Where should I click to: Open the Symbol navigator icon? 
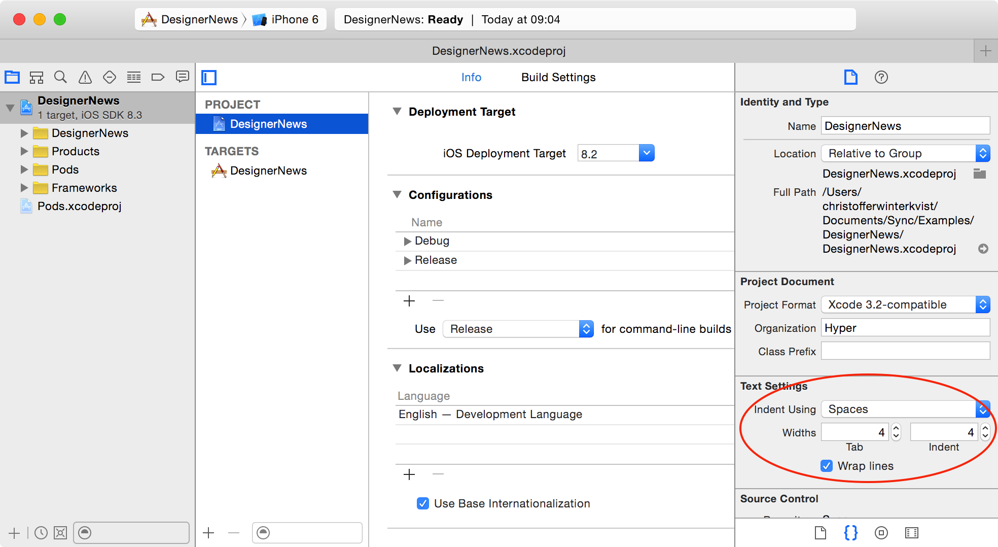pyautogui.click(x=37, y=77)
